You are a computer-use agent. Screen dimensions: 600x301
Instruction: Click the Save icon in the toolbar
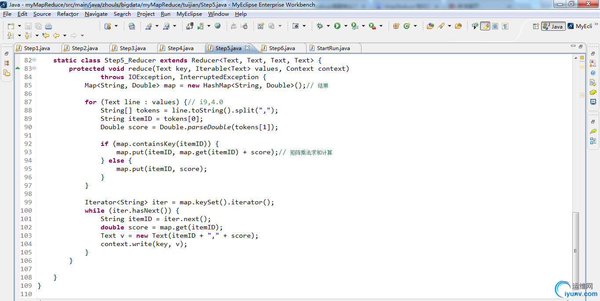28,26
